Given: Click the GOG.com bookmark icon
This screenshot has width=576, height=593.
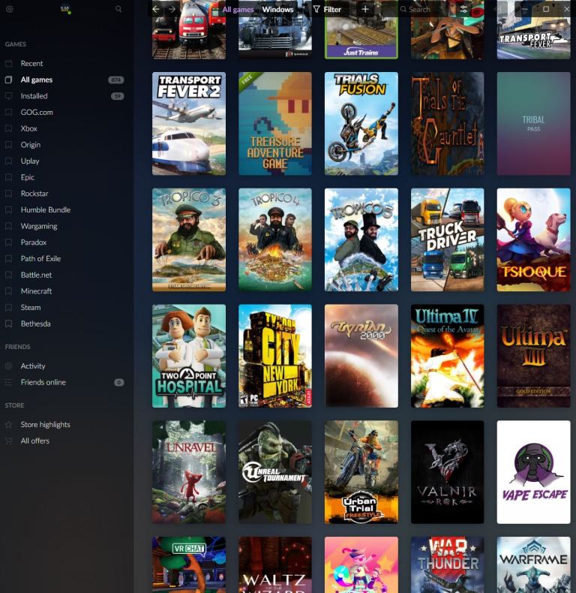Looking at the screenshot, I should pyautogui.click(x=9, y=113).
